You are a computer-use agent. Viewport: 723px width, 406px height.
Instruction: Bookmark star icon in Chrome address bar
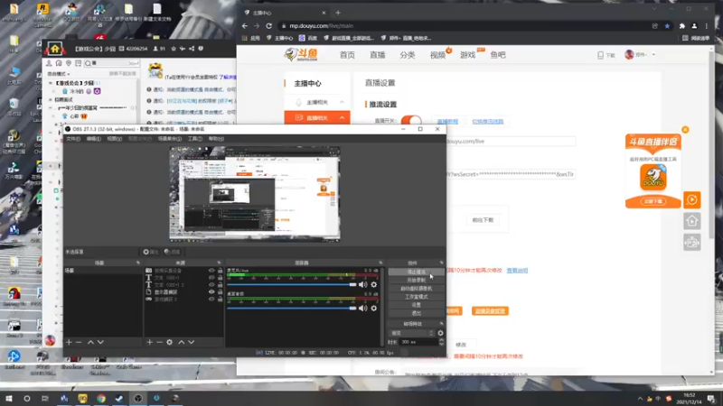[667, 26]
